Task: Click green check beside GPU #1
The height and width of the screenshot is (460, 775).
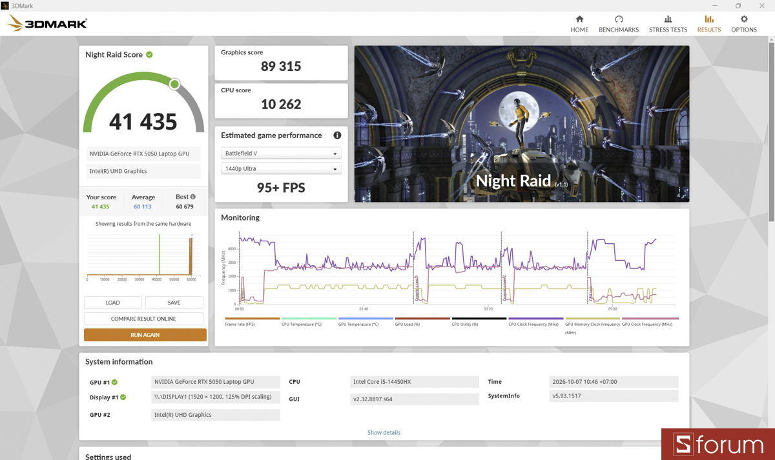Action: [114, 382]
